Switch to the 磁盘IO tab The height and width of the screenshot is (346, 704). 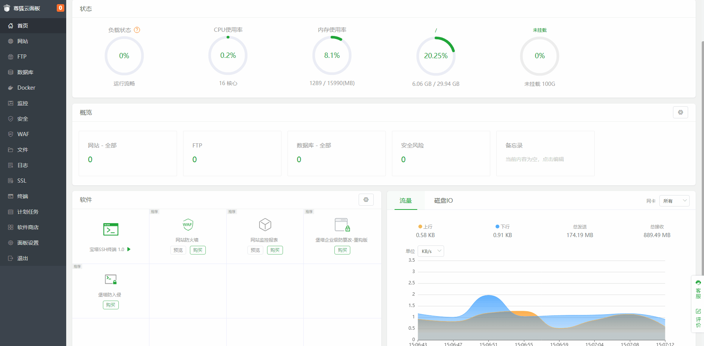443,201
